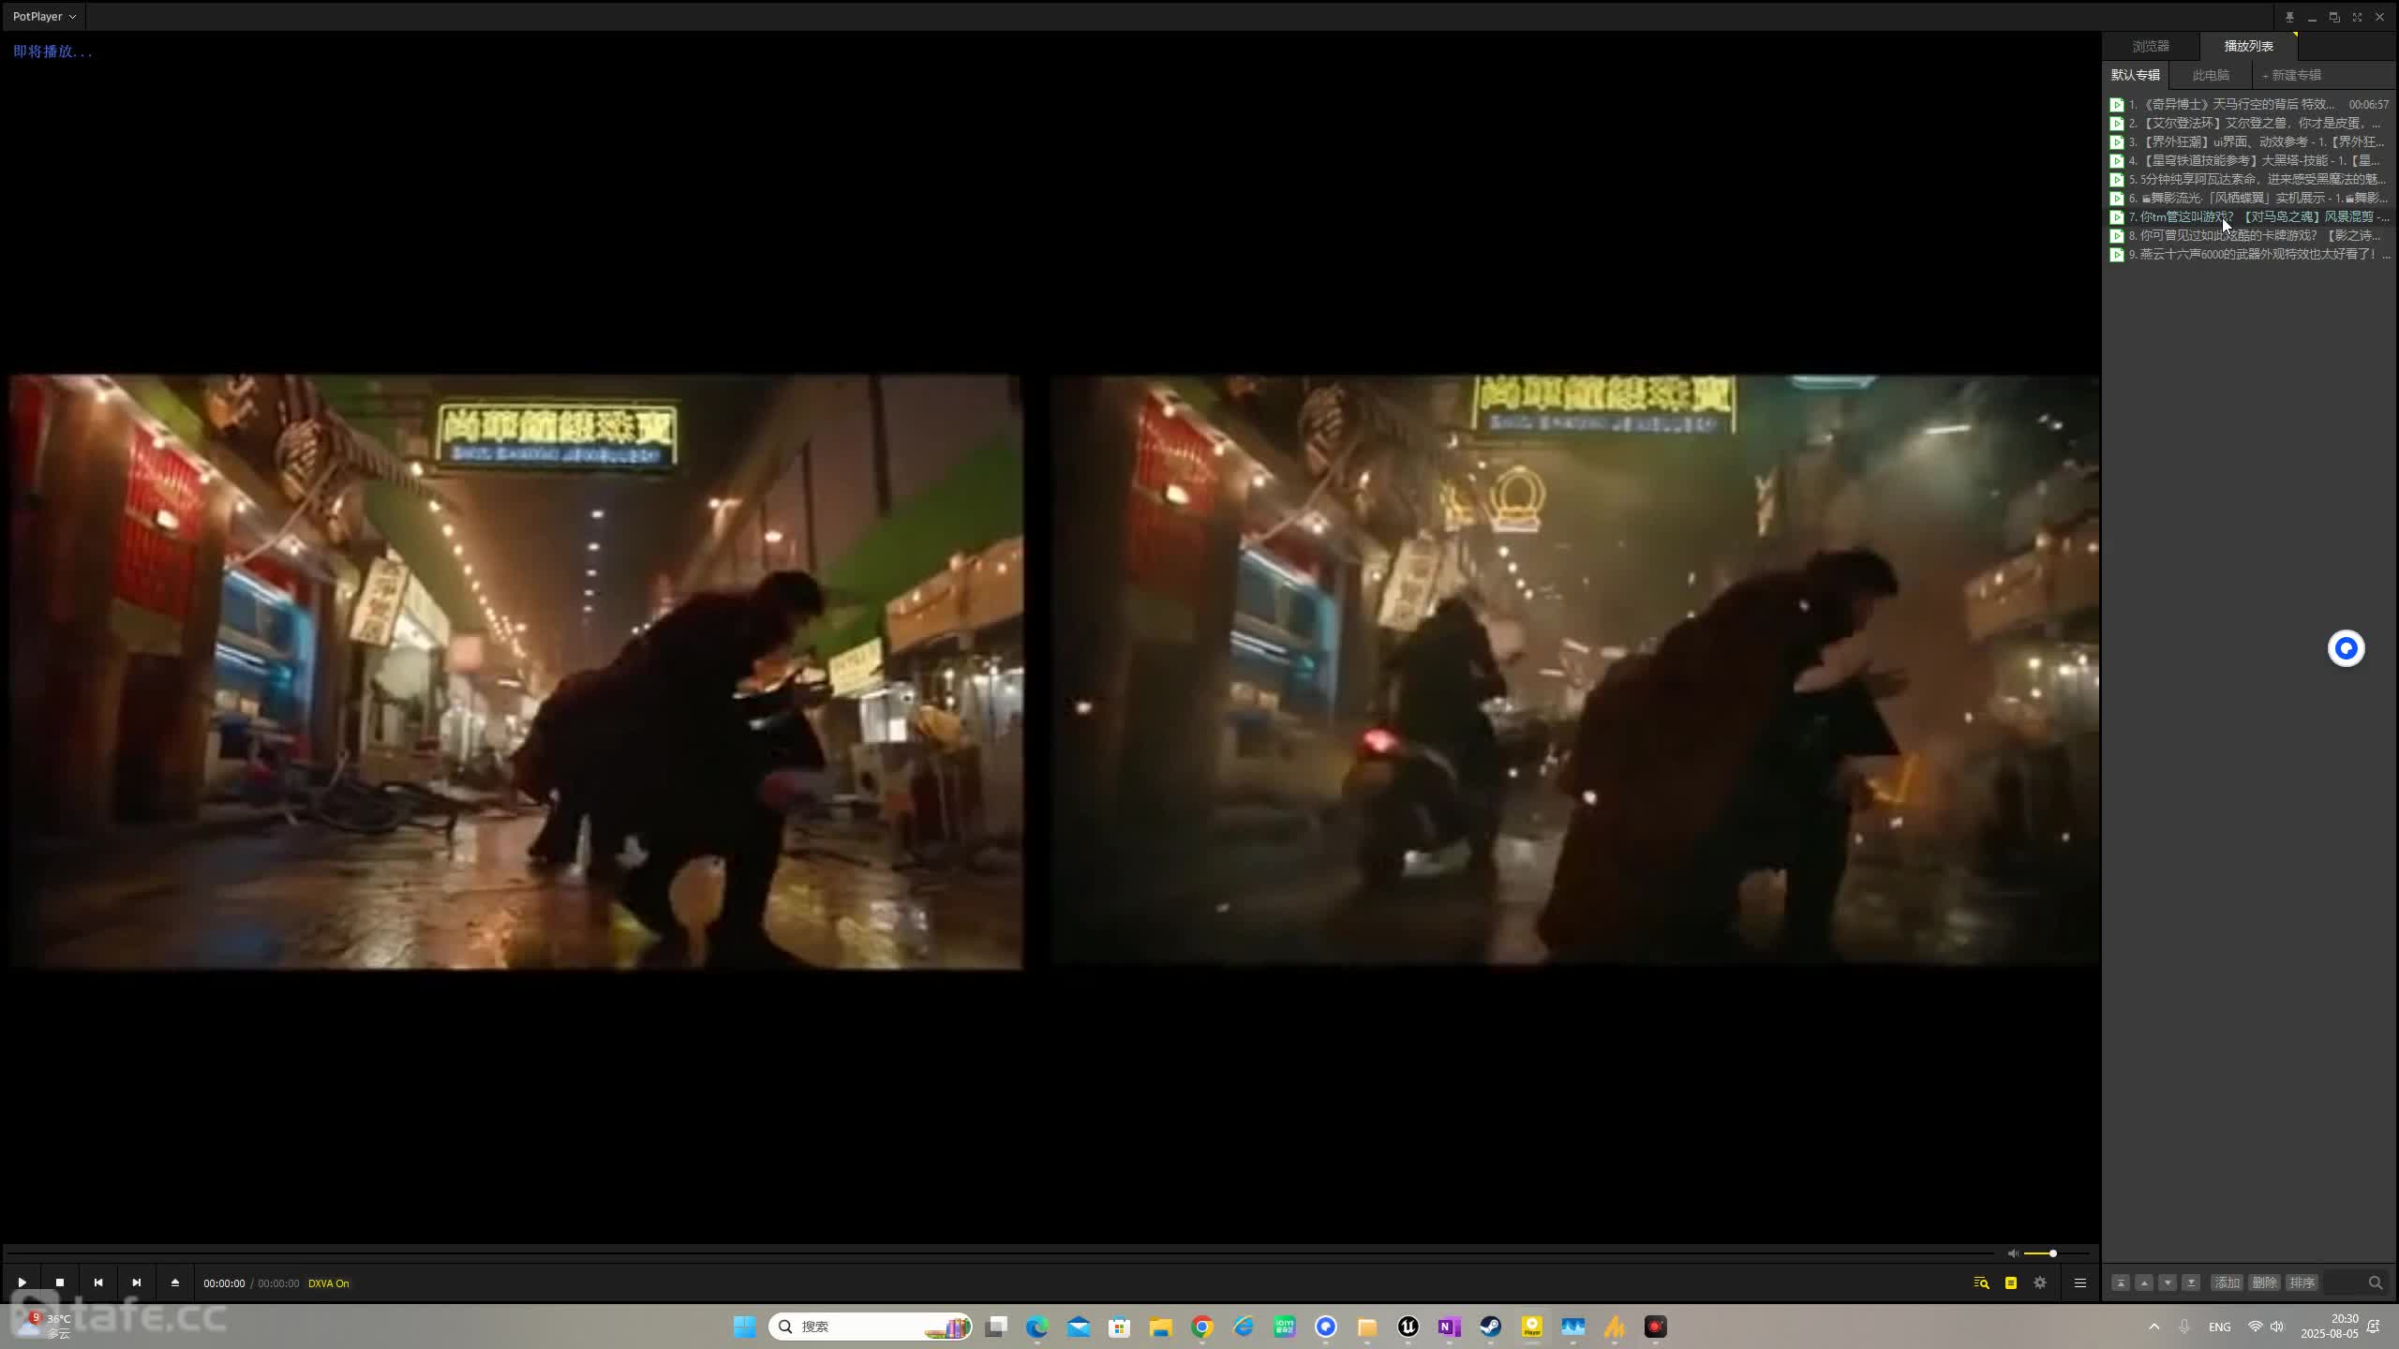This screenshot has width=2399, height=1349.
Task: Start playback with the Play button
Action: point(22,1282)
